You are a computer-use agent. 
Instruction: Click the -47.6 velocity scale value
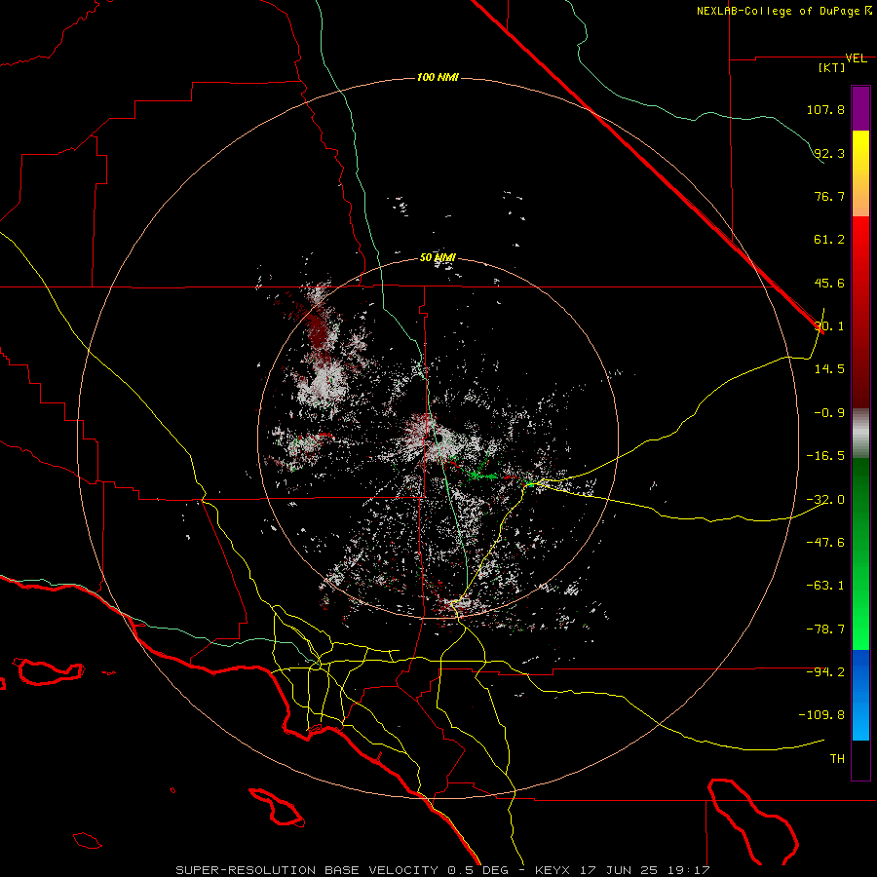click(825, 543)
